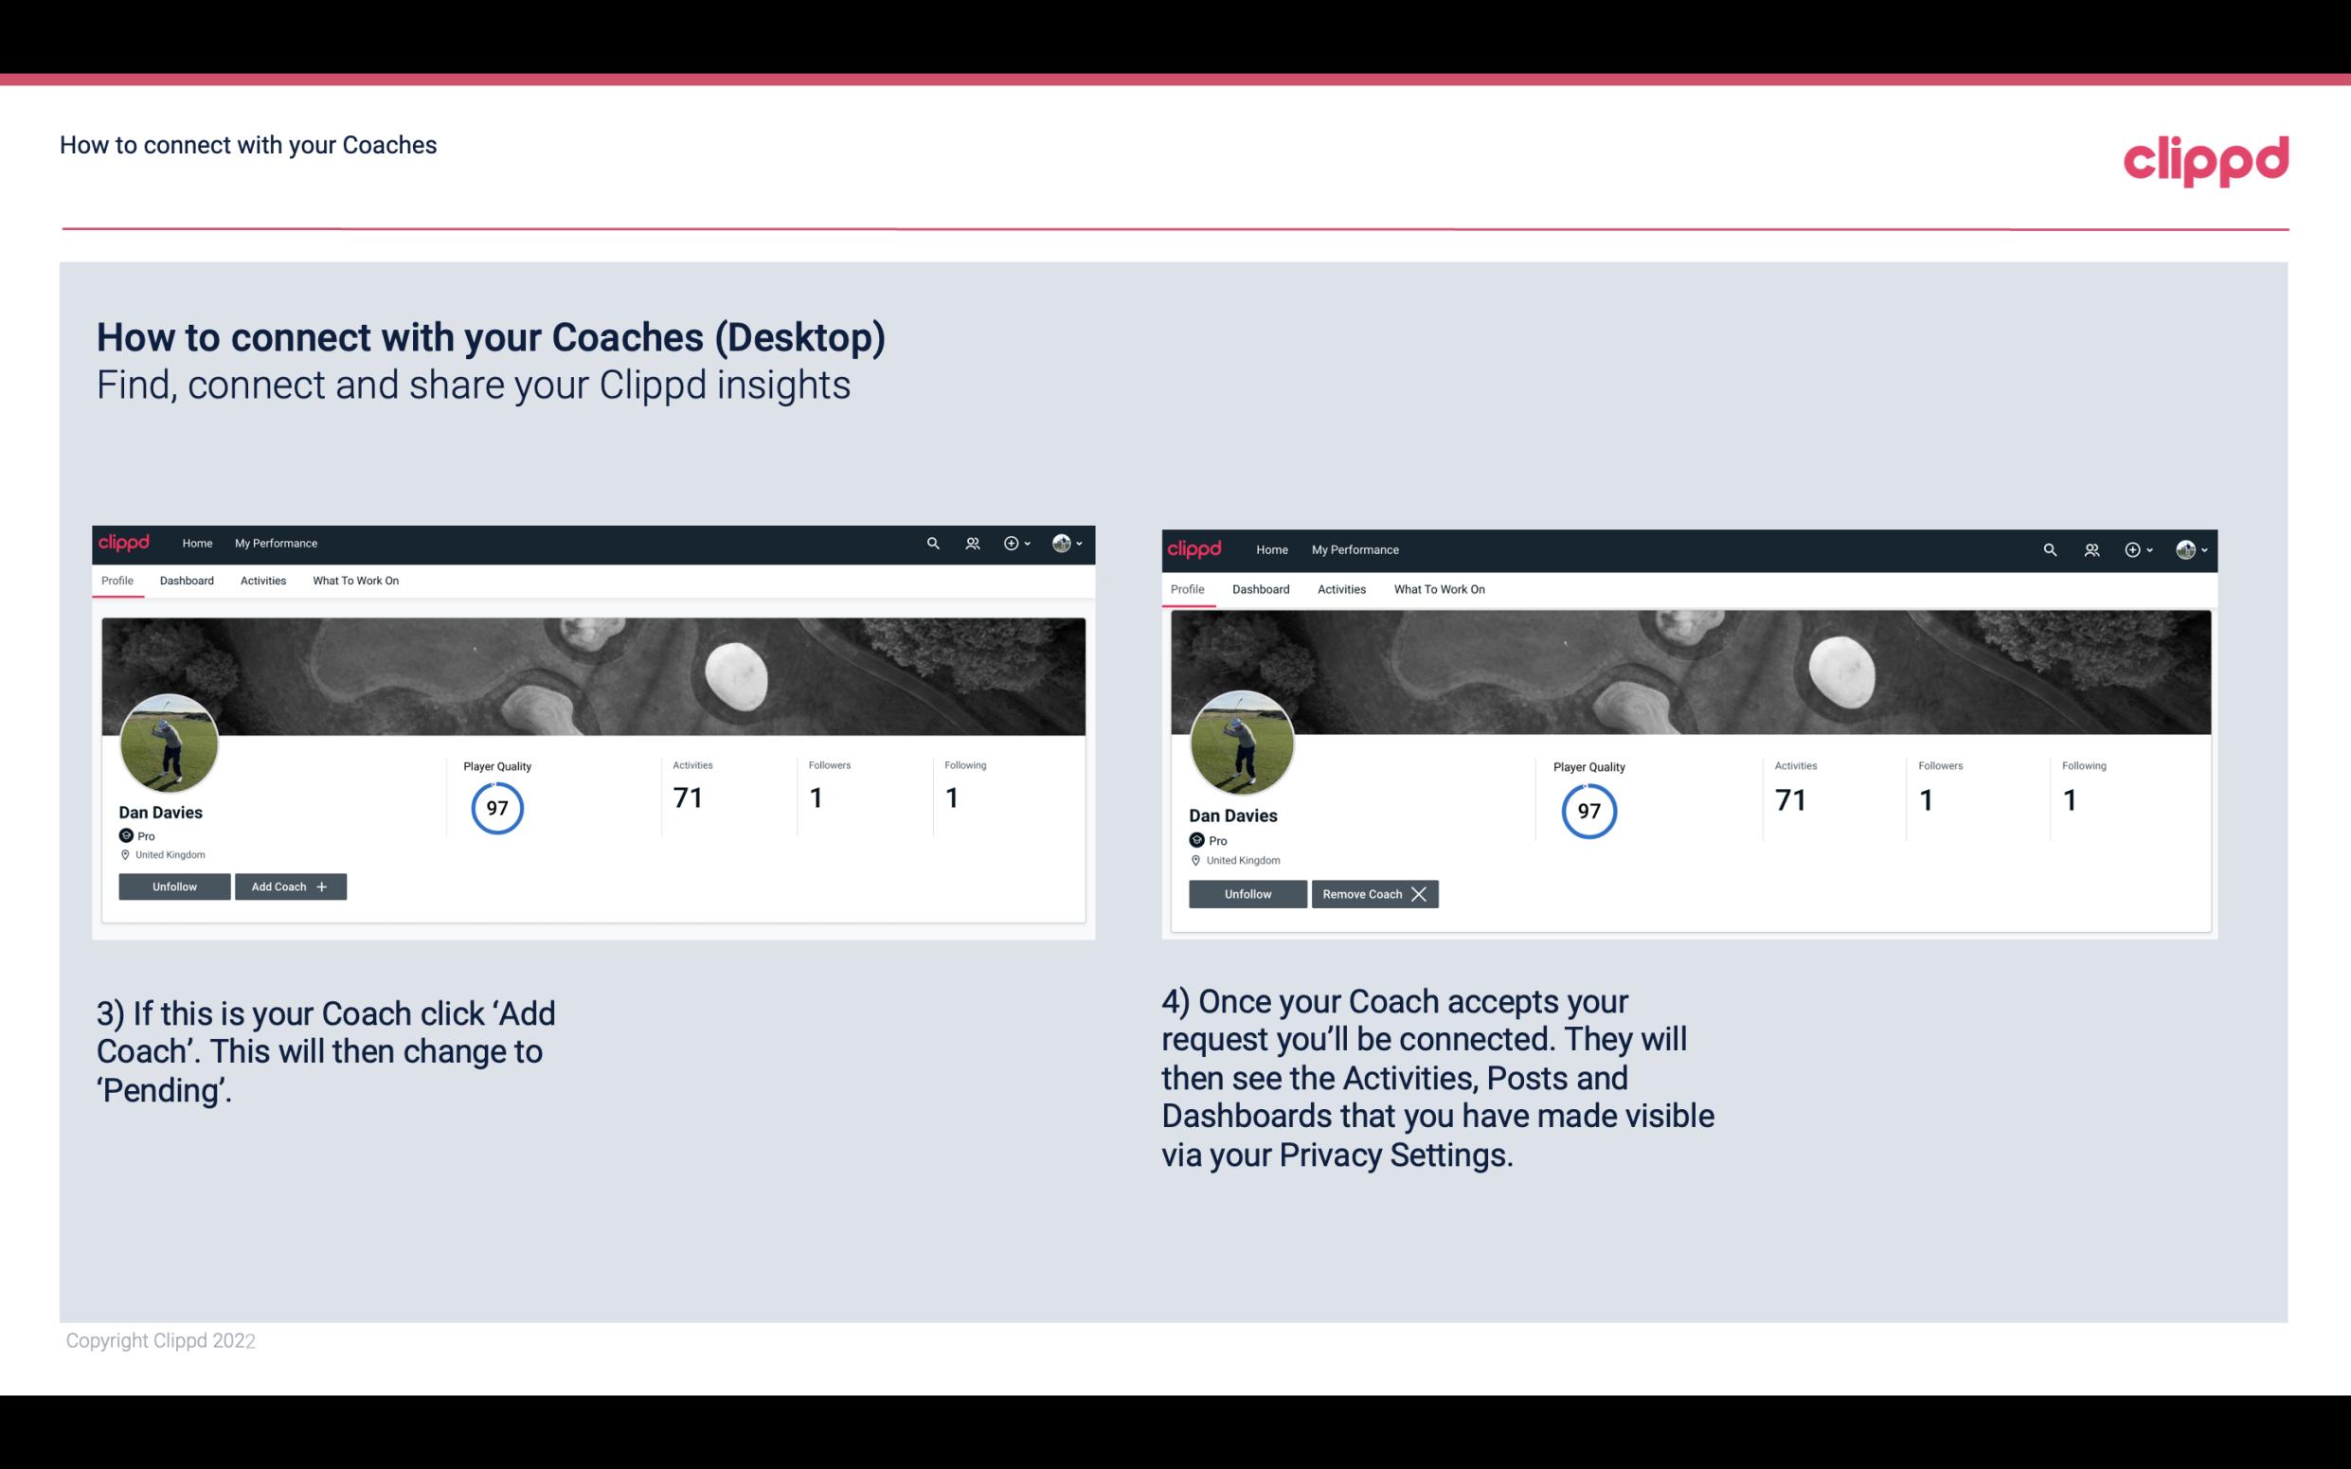This screenshot has width=2351, height=1469.
Task: Click the 'Unfollow' button on right screenshot
Action: tap(1247, 893)
